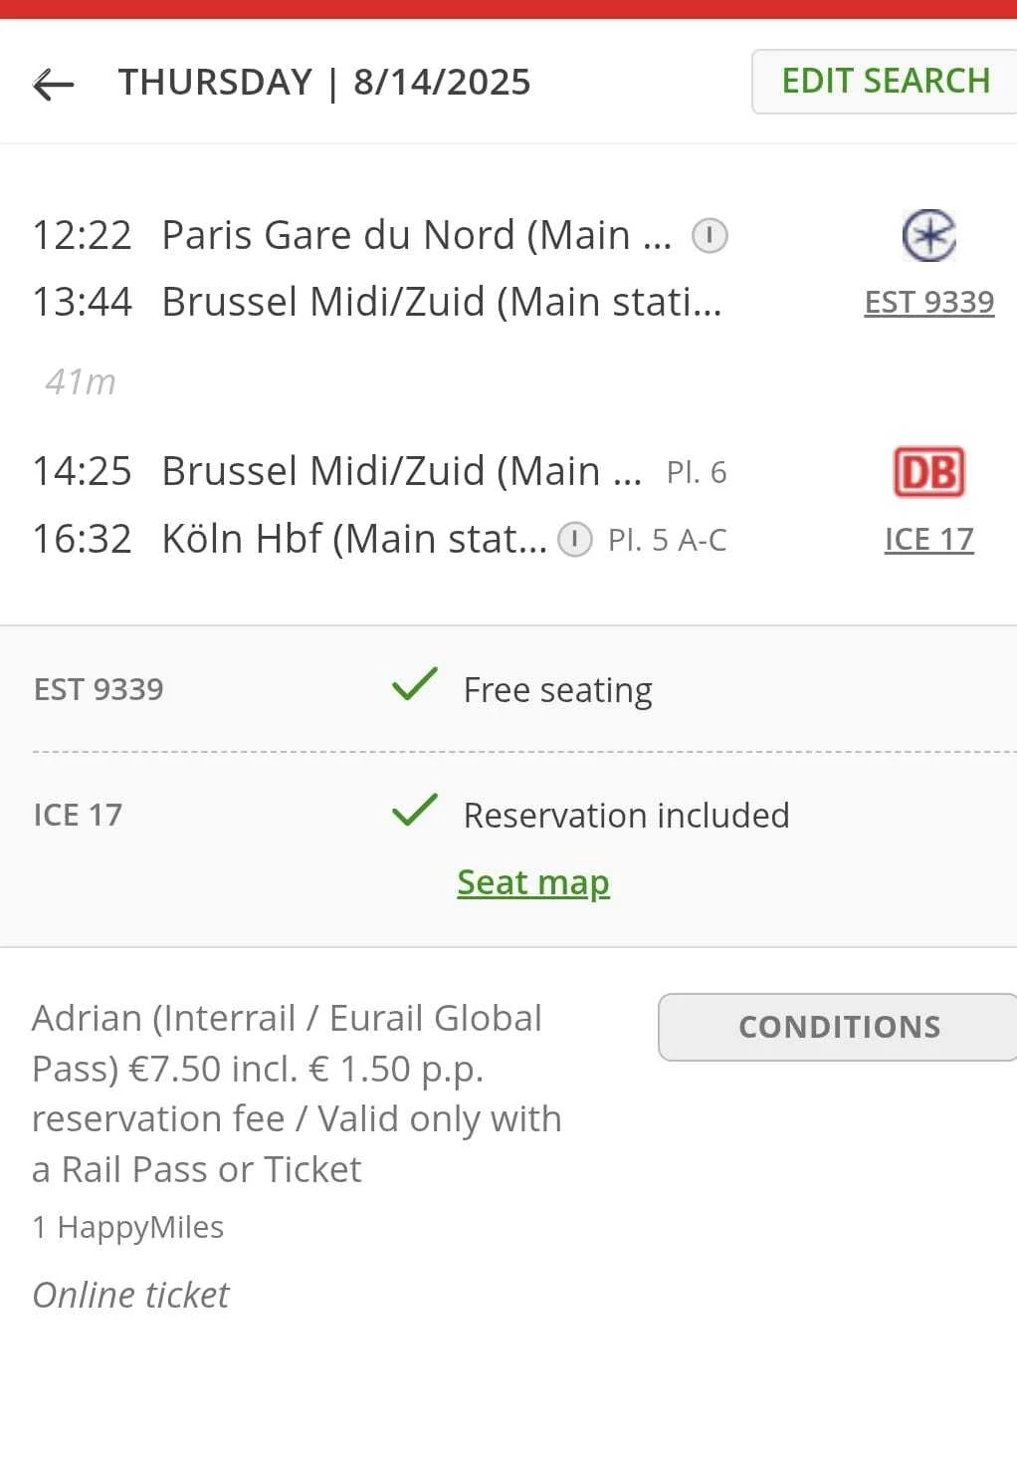Click the EDIT SEARCH button
1017x1458 pixels.
(x=885, y=81)
